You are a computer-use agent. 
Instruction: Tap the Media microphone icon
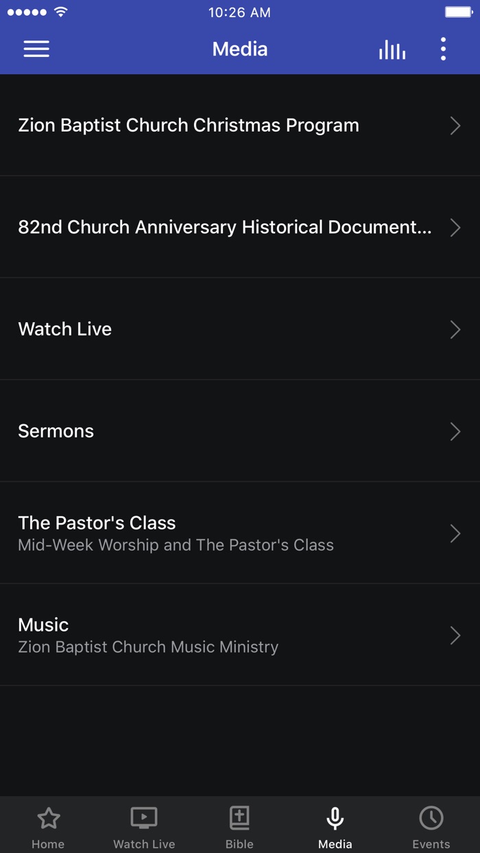(335, 817)
